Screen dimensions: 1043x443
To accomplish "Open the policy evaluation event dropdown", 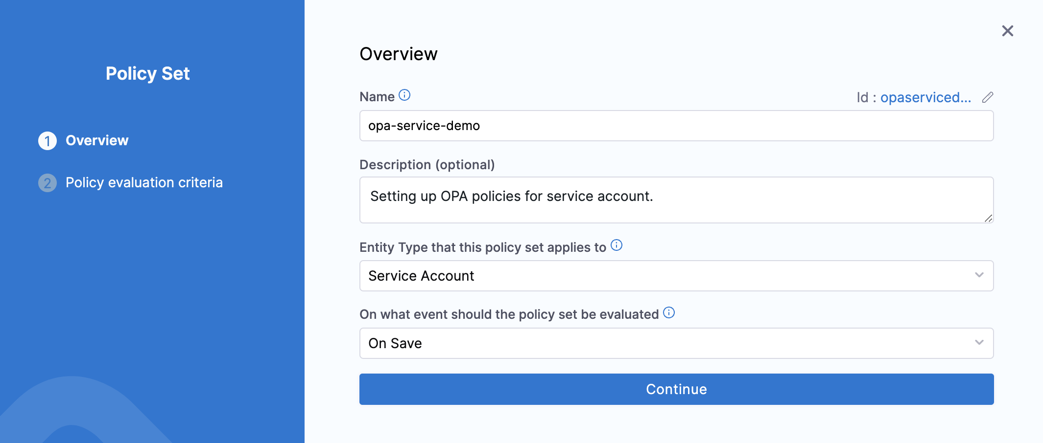I will coord(676,343).
